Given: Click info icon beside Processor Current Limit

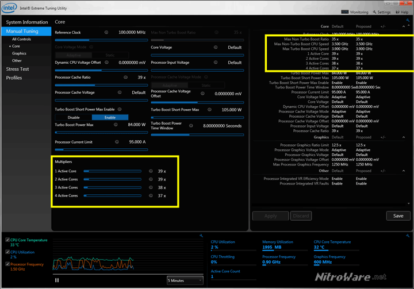Looking at the screenshot, I should pyautogui.click(x=117, y=142).
